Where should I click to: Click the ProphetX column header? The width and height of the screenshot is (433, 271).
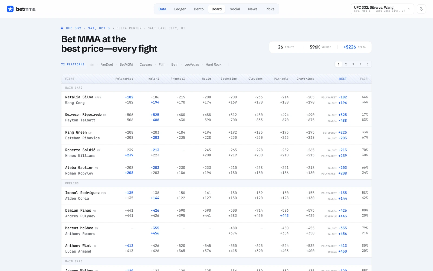tap(178, 79)
